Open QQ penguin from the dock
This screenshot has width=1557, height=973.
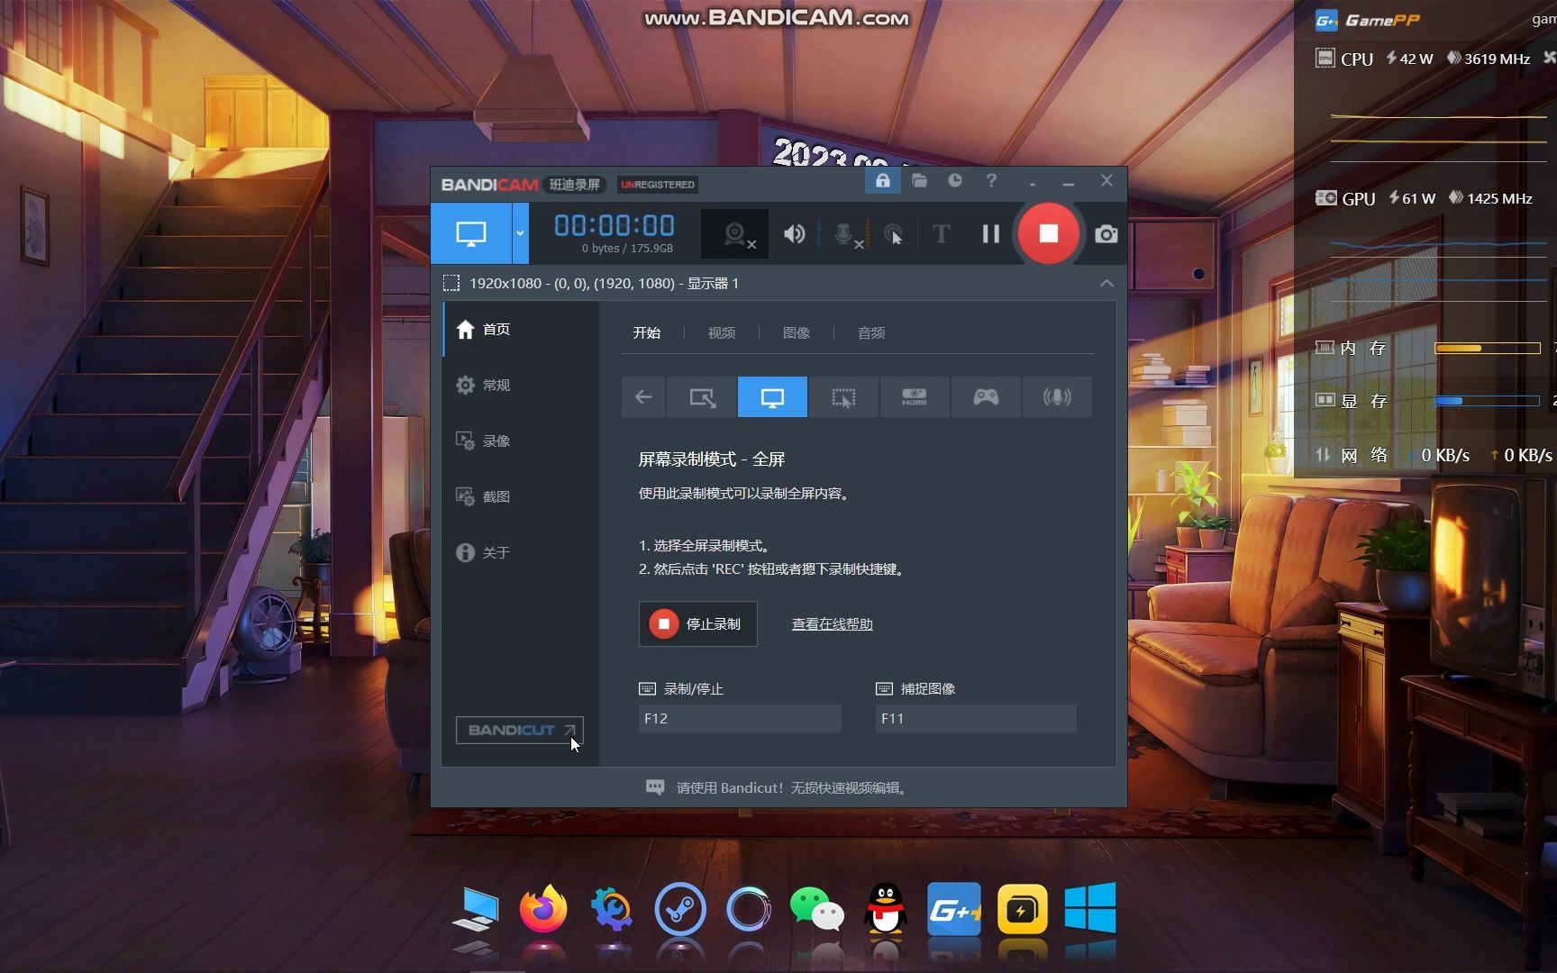pyautogui.click(x=886, y=910)
